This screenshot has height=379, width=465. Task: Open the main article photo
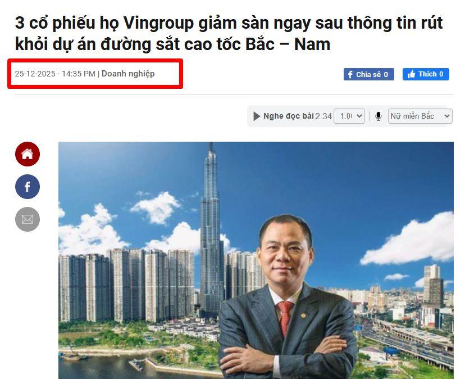(256, 260)
